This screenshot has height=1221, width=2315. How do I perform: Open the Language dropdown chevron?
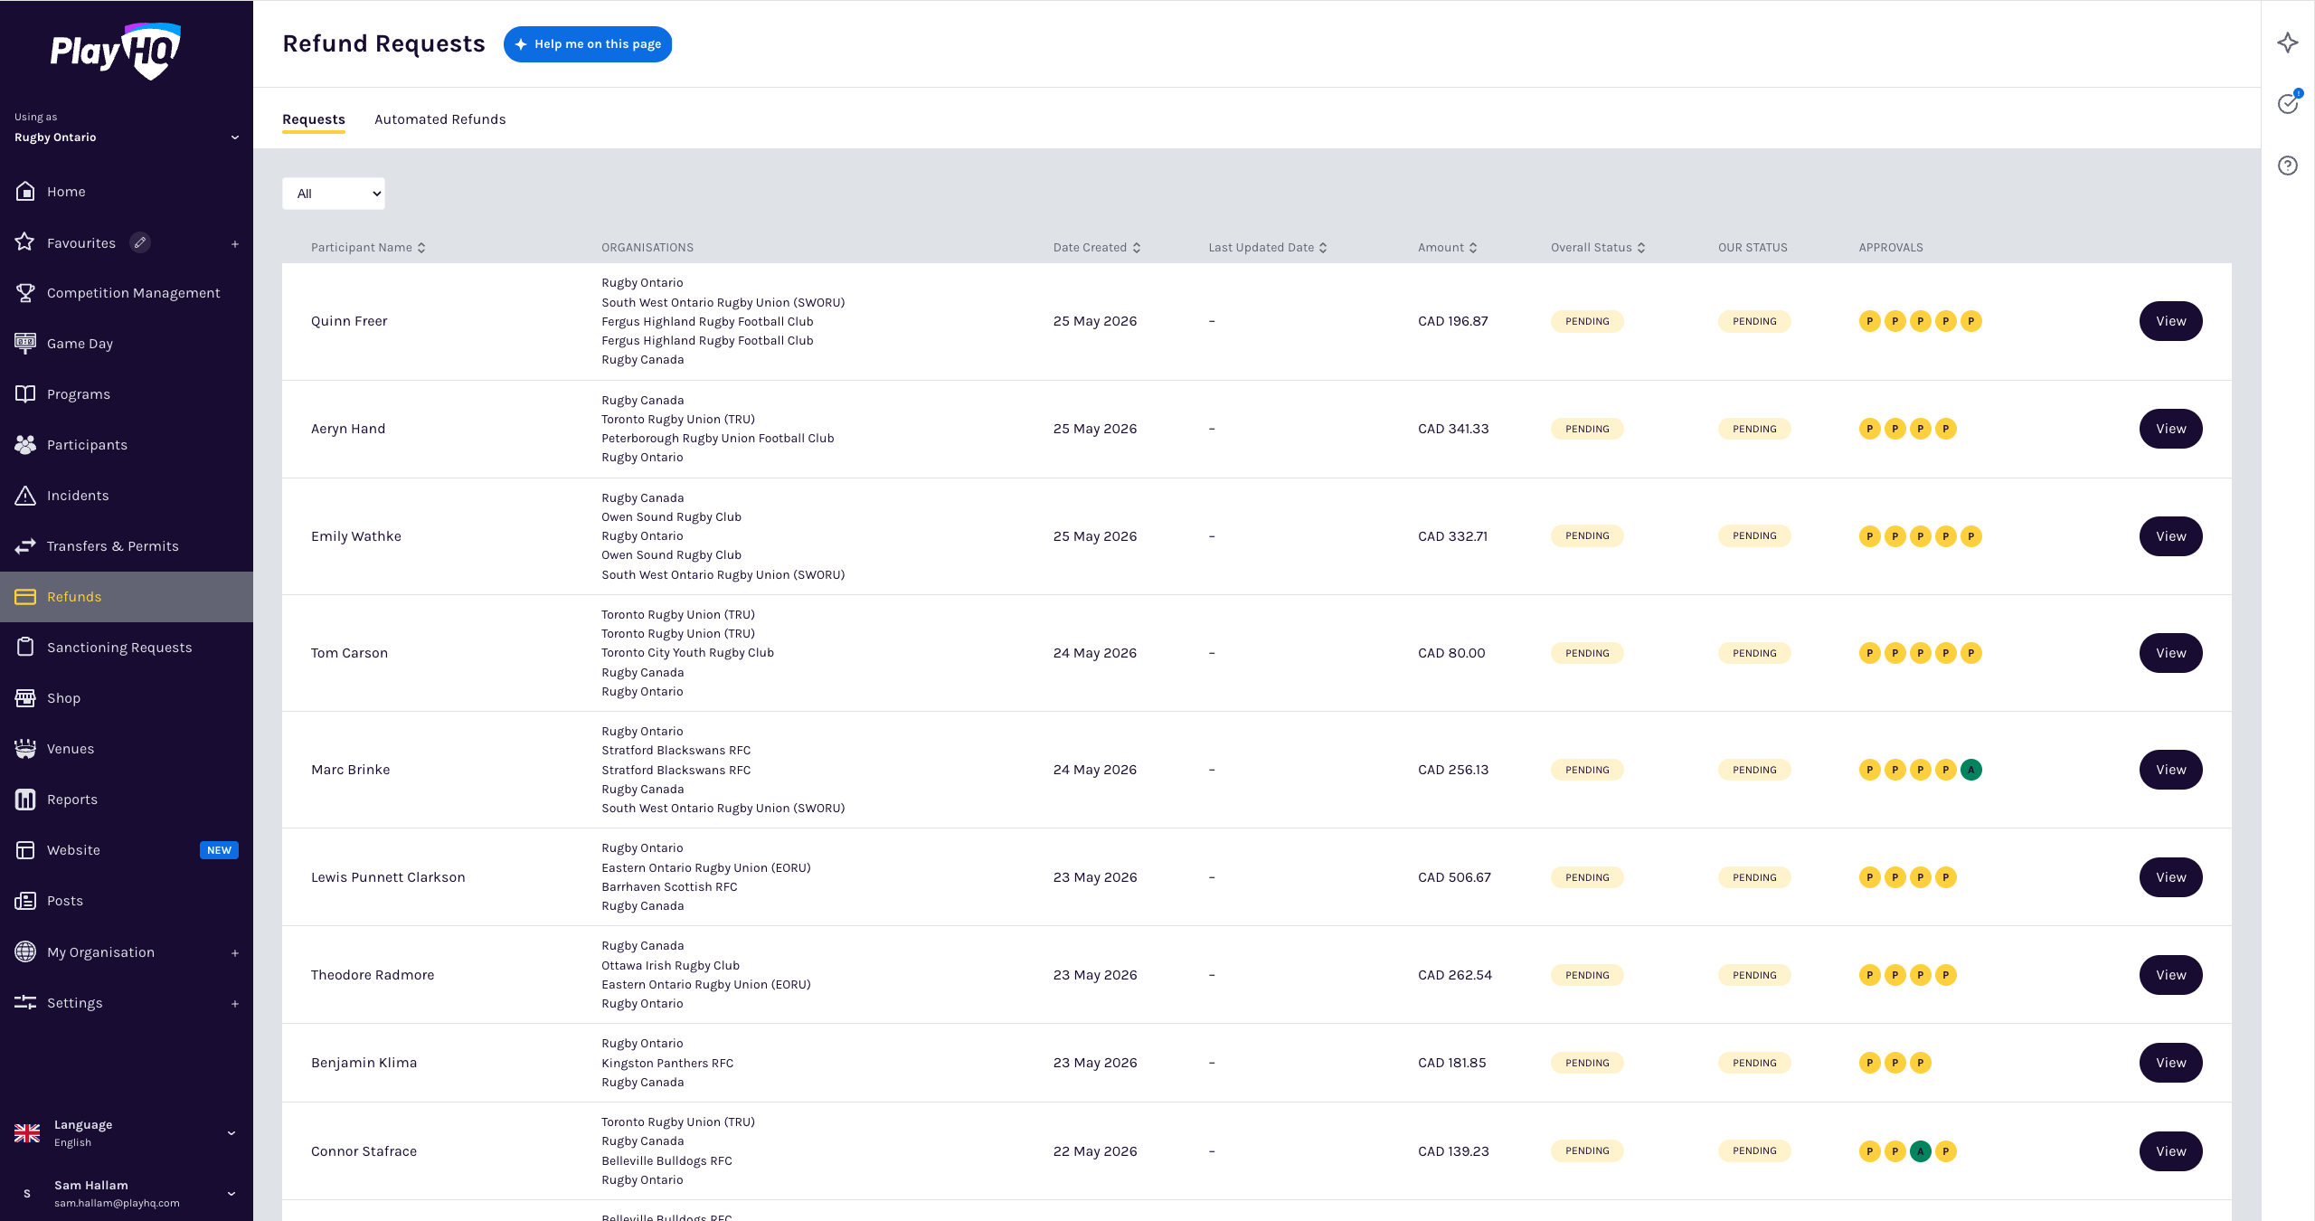click(x=231, y=1133)
